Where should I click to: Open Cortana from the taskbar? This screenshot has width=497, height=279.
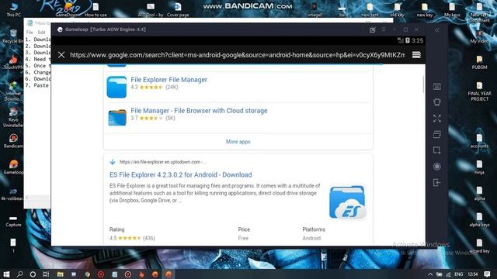33,274
